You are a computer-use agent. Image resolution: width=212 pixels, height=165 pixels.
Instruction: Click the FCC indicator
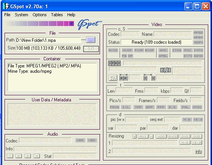187,50
